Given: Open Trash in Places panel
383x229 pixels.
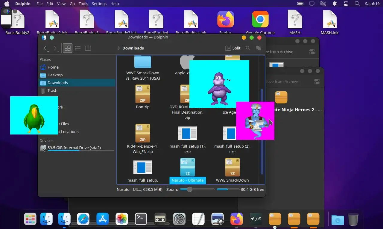Looking at the screenshot, I should pos(77,90).
